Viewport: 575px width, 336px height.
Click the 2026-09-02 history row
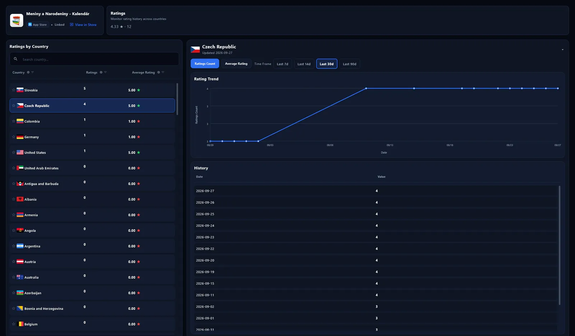pyautogui.click(x=376, y=307)
